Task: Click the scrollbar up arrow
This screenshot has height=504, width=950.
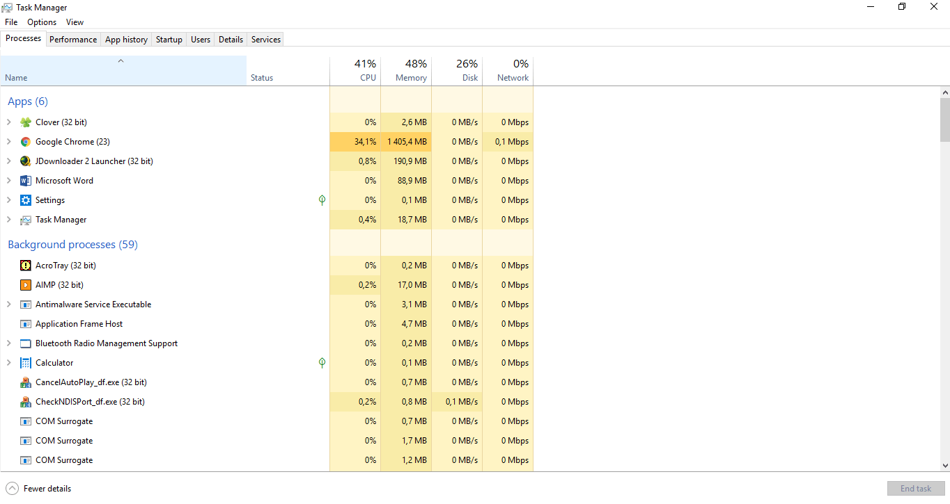Action: 945,91
